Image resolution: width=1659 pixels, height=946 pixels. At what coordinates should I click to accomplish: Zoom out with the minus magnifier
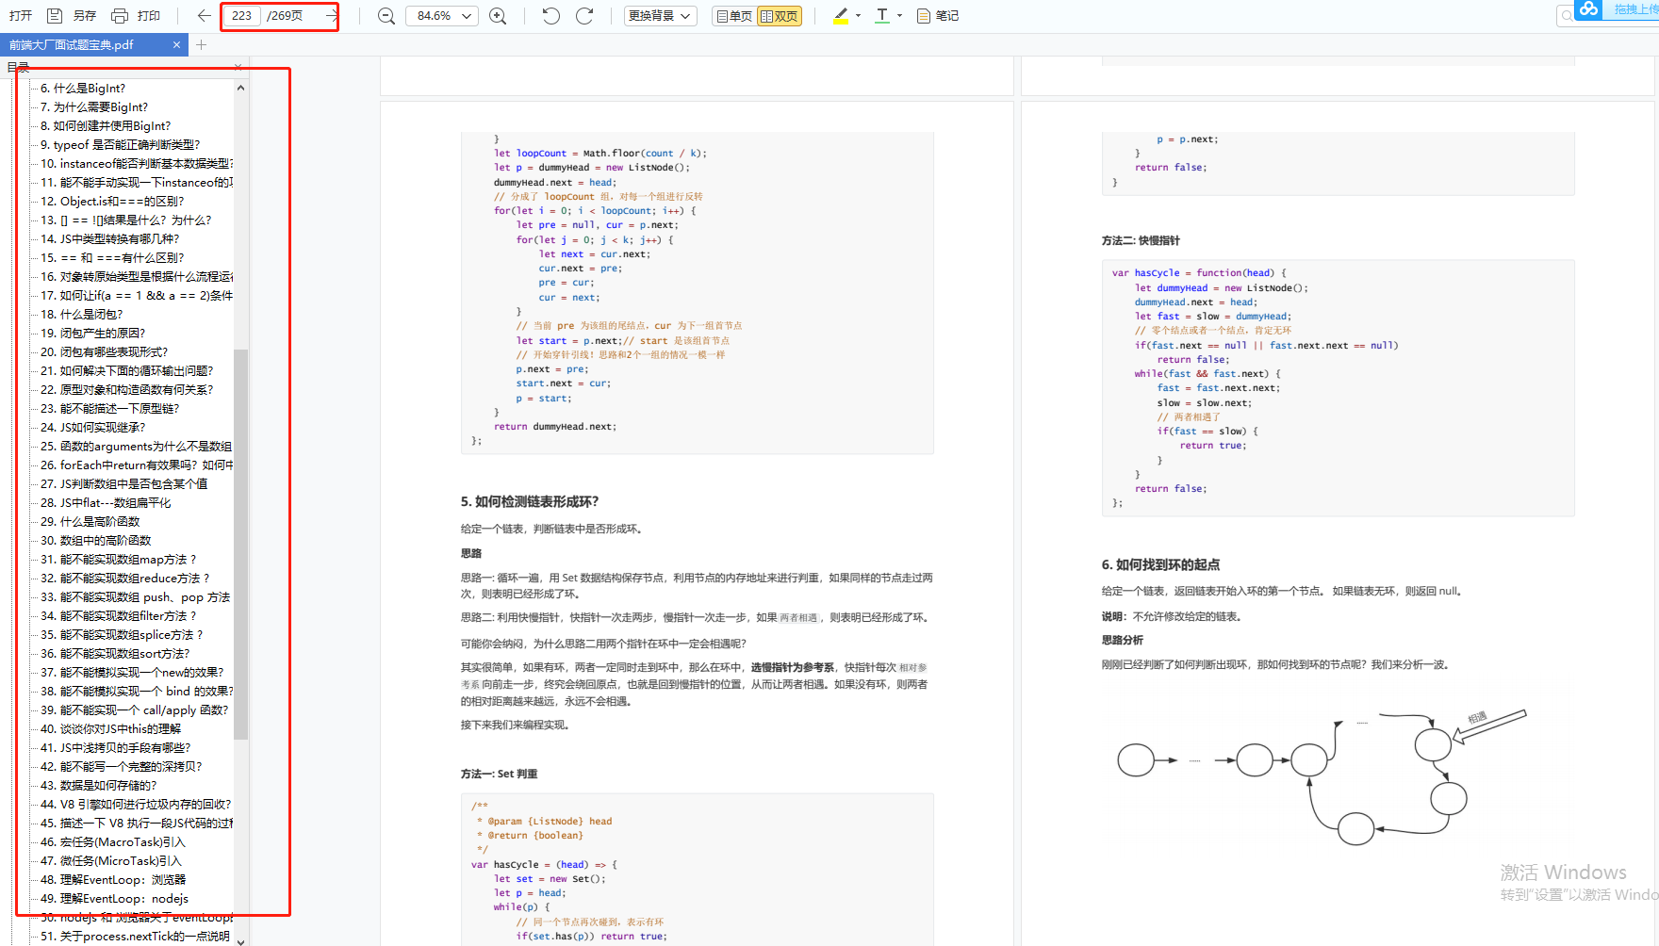point(386,15)
